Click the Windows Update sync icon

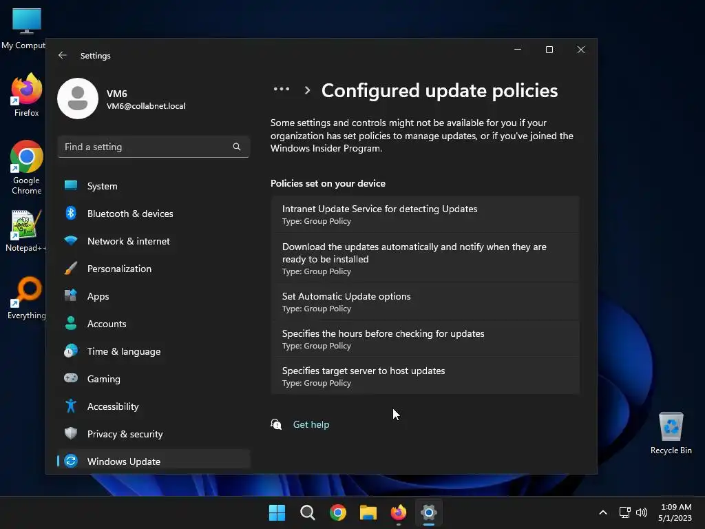coord(71,461)
